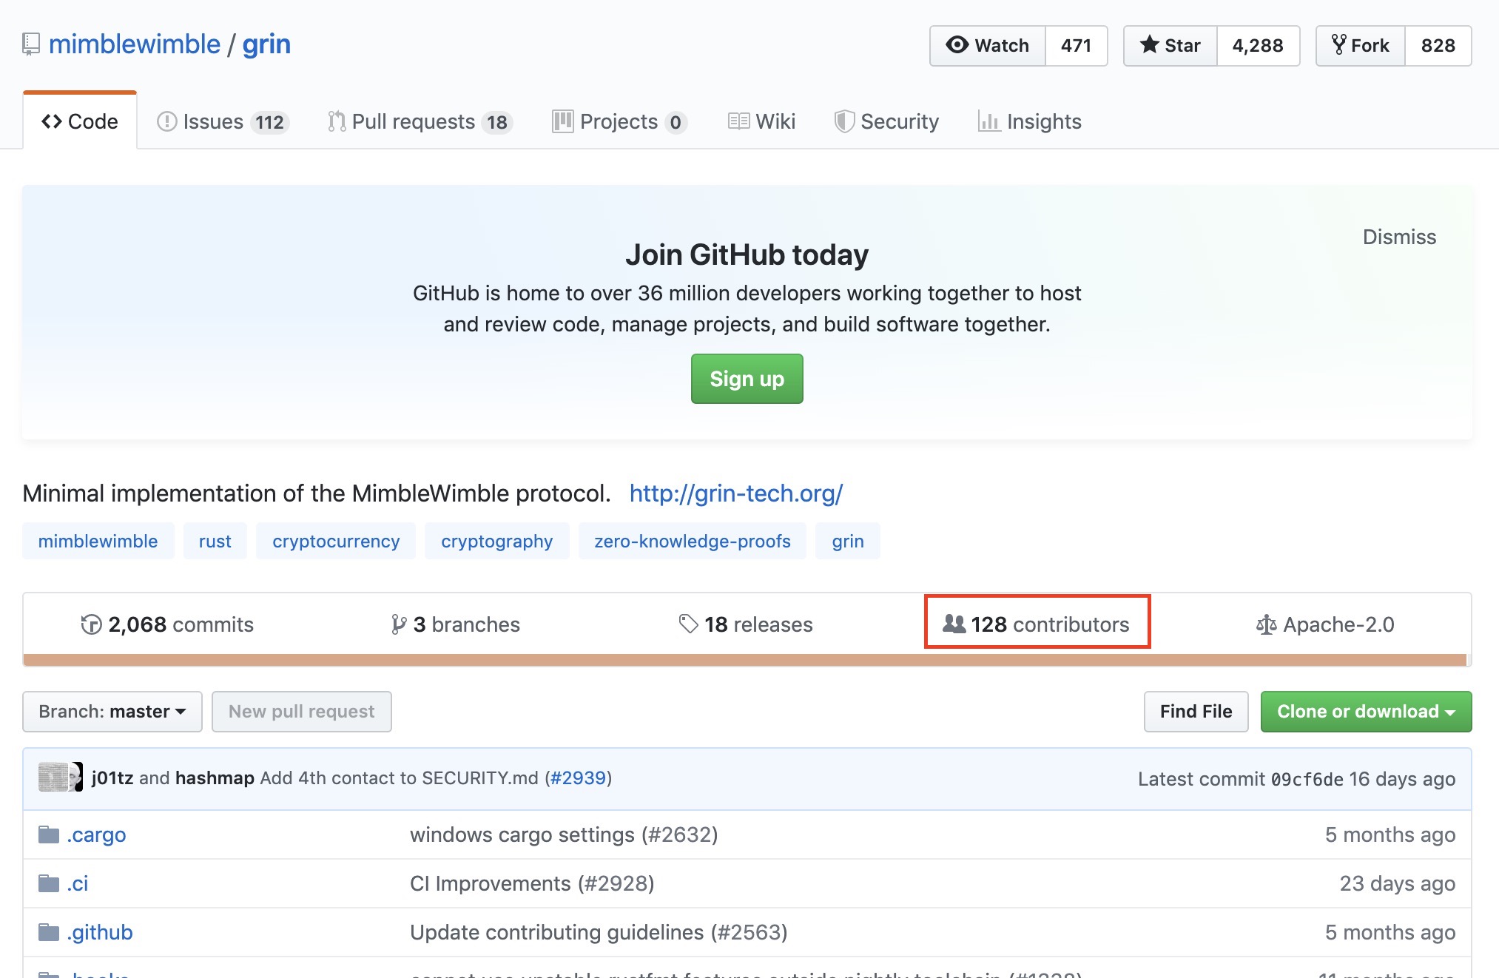Expand the Branch: master dropdown

point(112,712)
